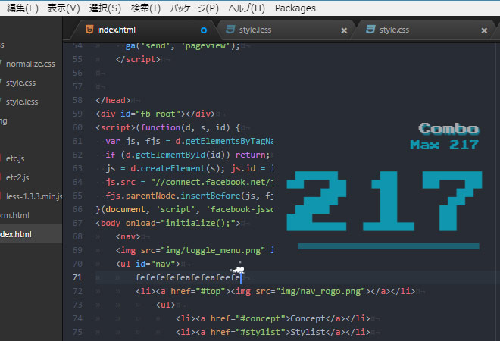The height and width of the screenshot is (341, 500).
Task: Click the unsaved-changes dot on index.html tab
Action: click(204, 30)
